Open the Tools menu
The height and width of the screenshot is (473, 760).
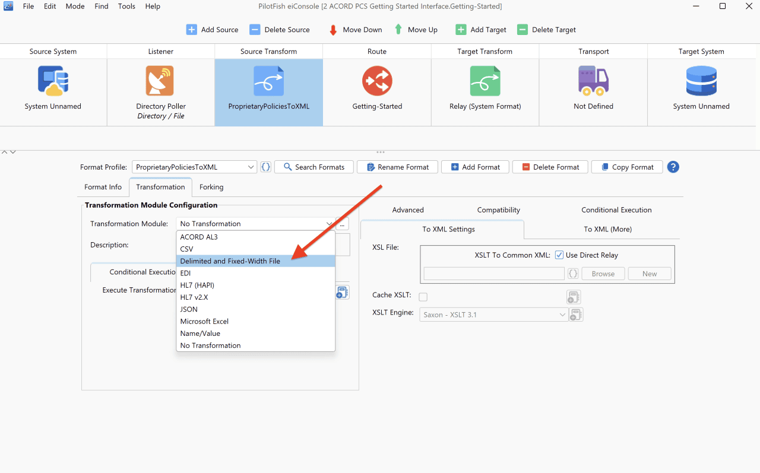click(126, 7)
